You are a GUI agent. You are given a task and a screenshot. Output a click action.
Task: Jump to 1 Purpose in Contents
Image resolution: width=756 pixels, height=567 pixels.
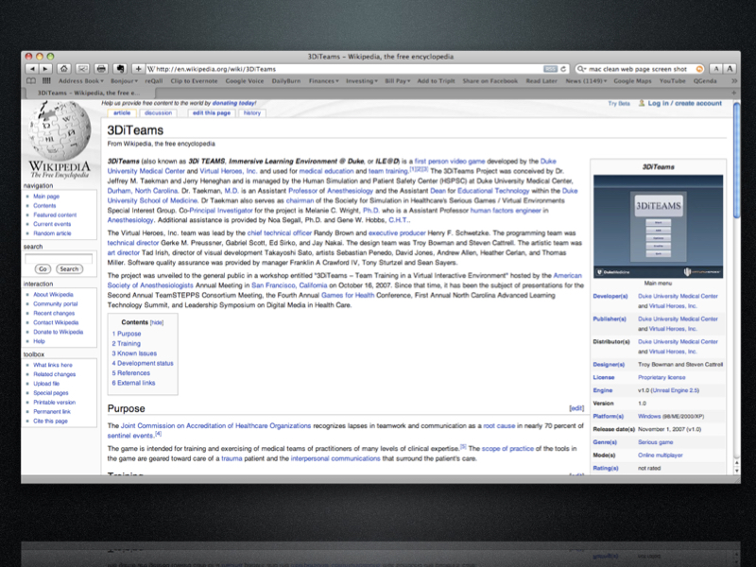[127, 334]
